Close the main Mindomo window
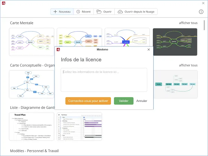208x156 pixels. [x=203, y=3]
